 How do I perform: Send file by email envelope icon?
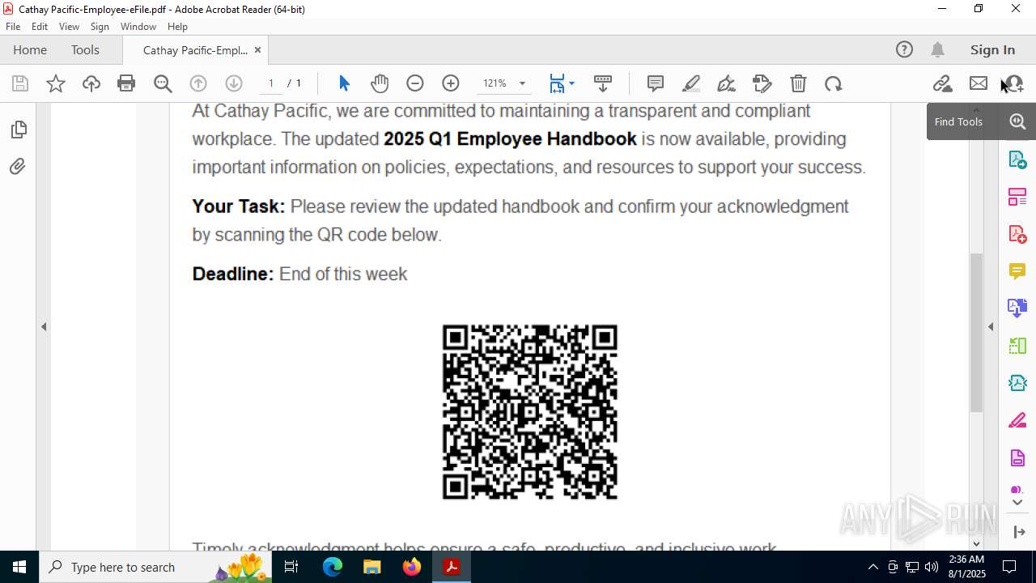click(x=979, y=83)
